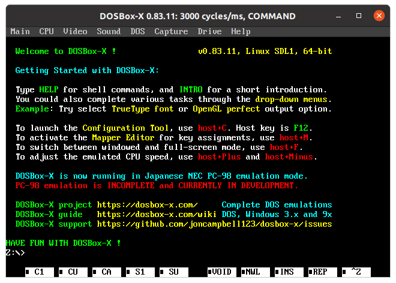The image size is (396, 283).
Task: Click the CA function key
Action: coord(107,272)
